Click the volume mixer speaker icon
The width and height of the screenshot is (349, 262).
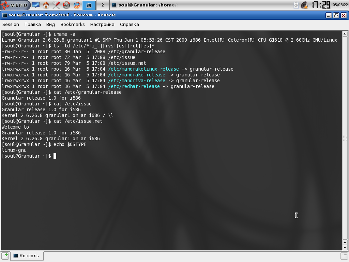click(304, 5)
